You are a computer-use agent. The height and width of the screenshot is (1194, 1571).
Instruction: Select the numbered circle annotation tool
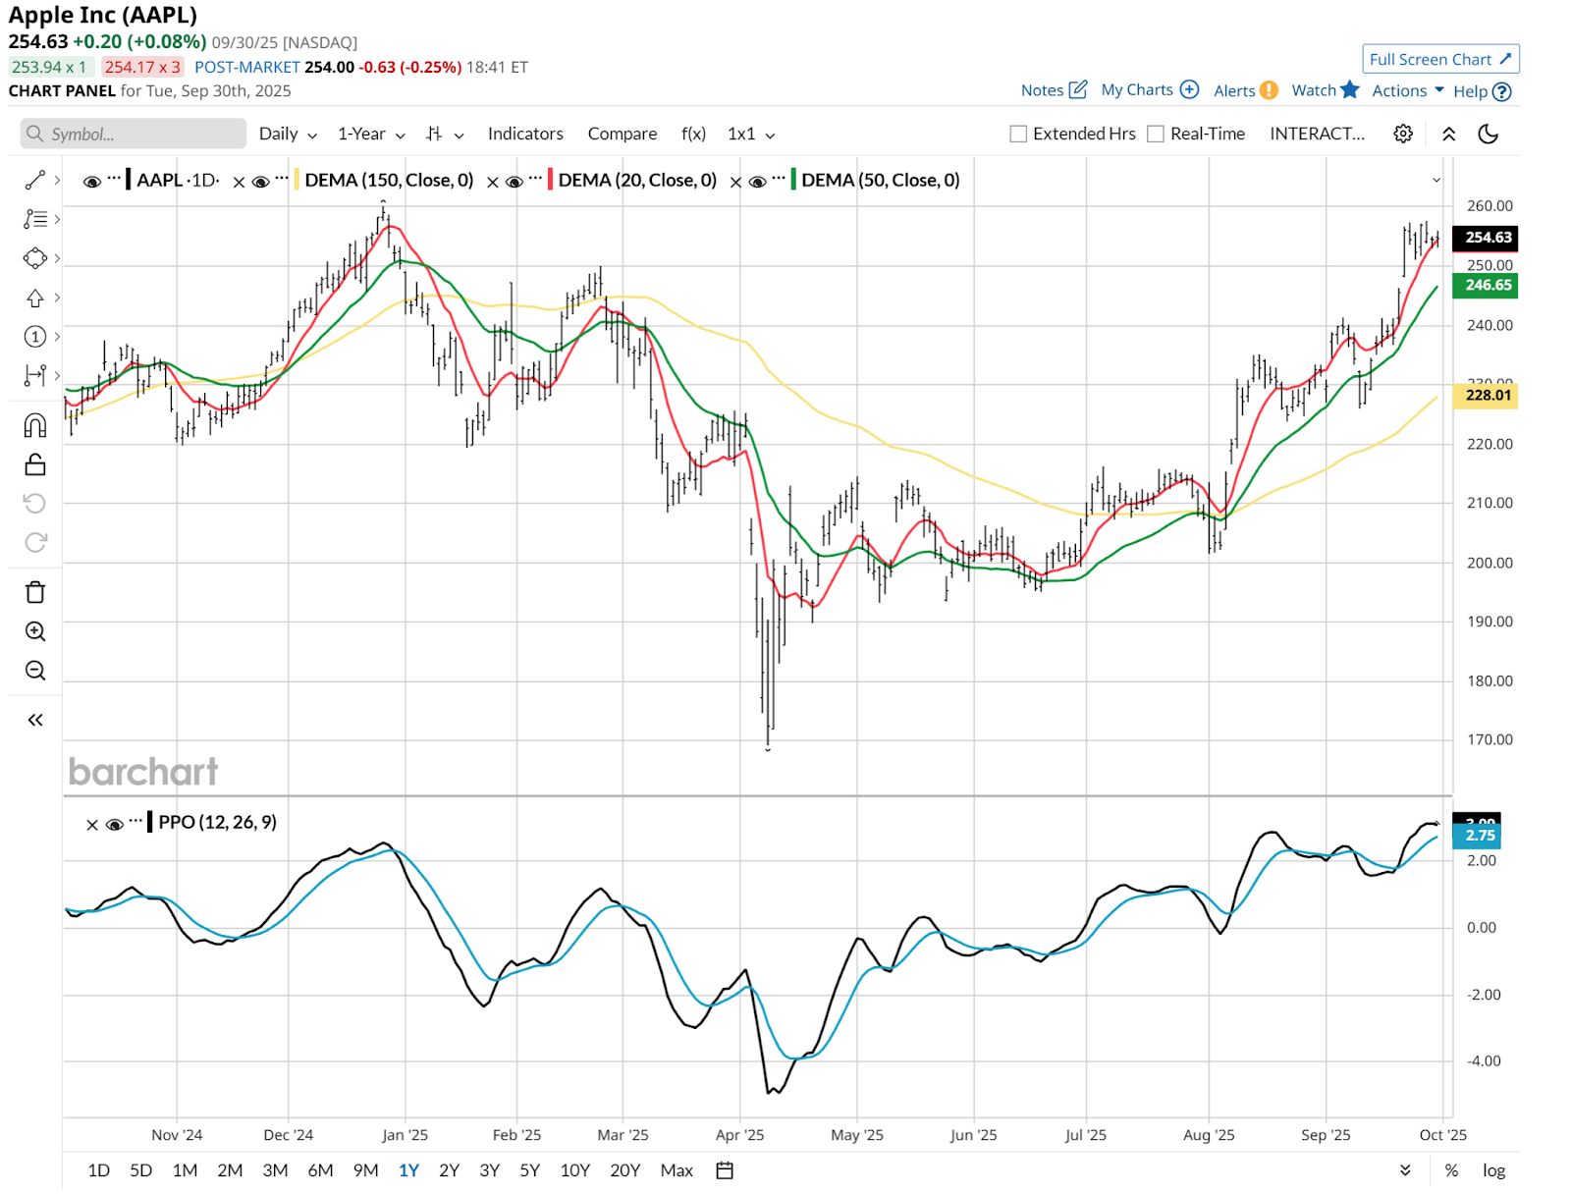pyautogui.click(x=34, y=337)
